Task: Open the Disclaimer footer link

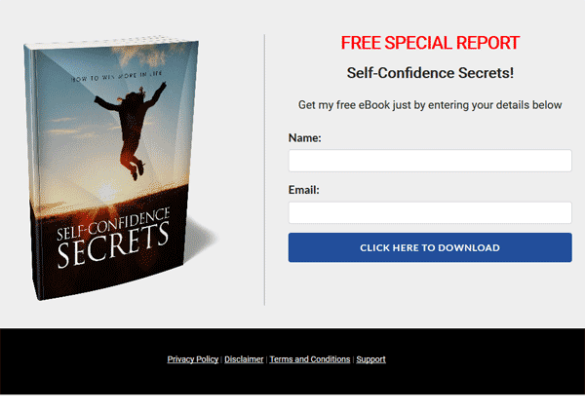Action: pyautogui.click(x=244, y=359)
